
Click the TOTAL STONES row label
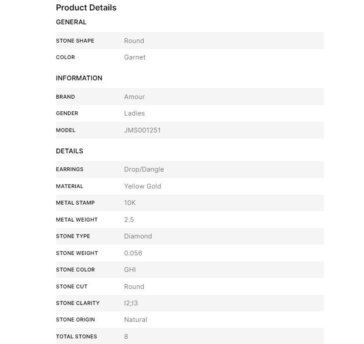[77, 337]
